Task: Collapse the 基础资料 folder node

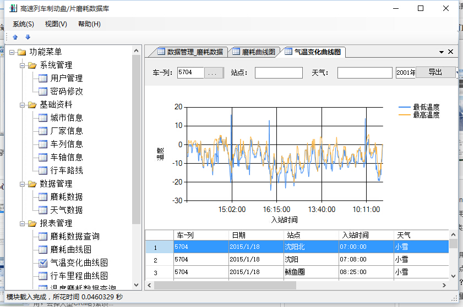Action: 23,105
